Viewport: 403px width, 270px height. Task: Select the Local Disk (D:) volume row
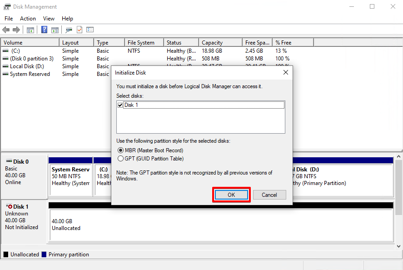click(27, 66)
